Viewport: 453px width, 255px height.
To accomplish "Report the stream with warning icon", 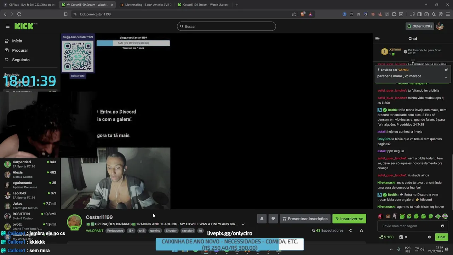I will [361, 231].
